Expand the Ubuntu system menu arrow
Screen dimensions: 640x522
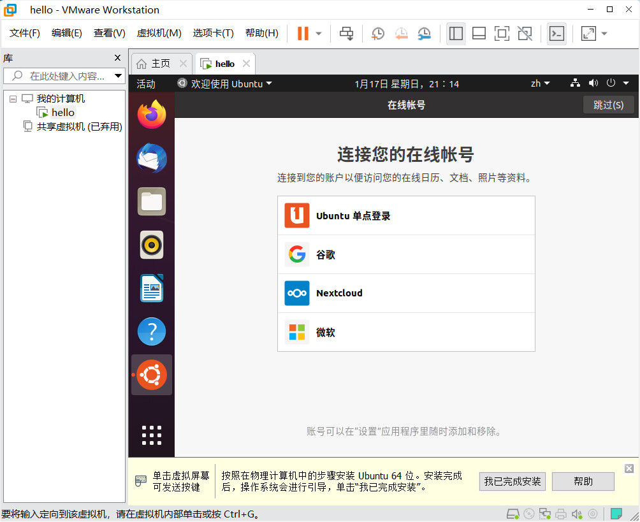626,83
